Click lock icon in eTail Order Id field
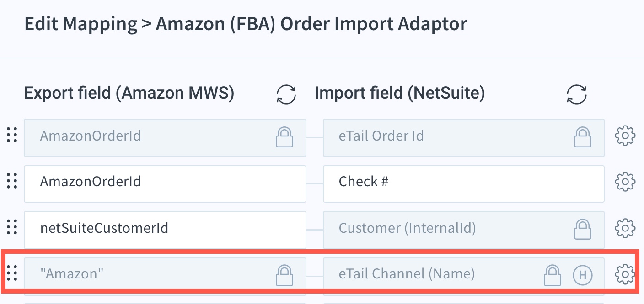 coord(582,136)
